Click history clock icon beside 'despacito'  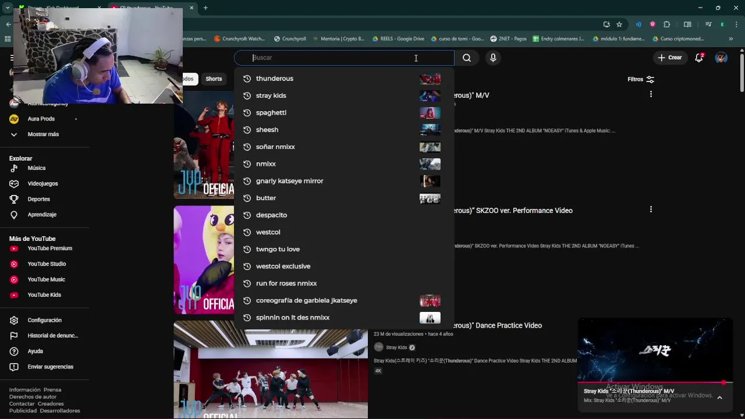tap(247, 215)
